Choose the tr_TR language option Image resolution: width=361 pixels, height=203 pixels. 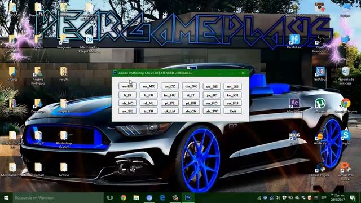tap(148, 111)
